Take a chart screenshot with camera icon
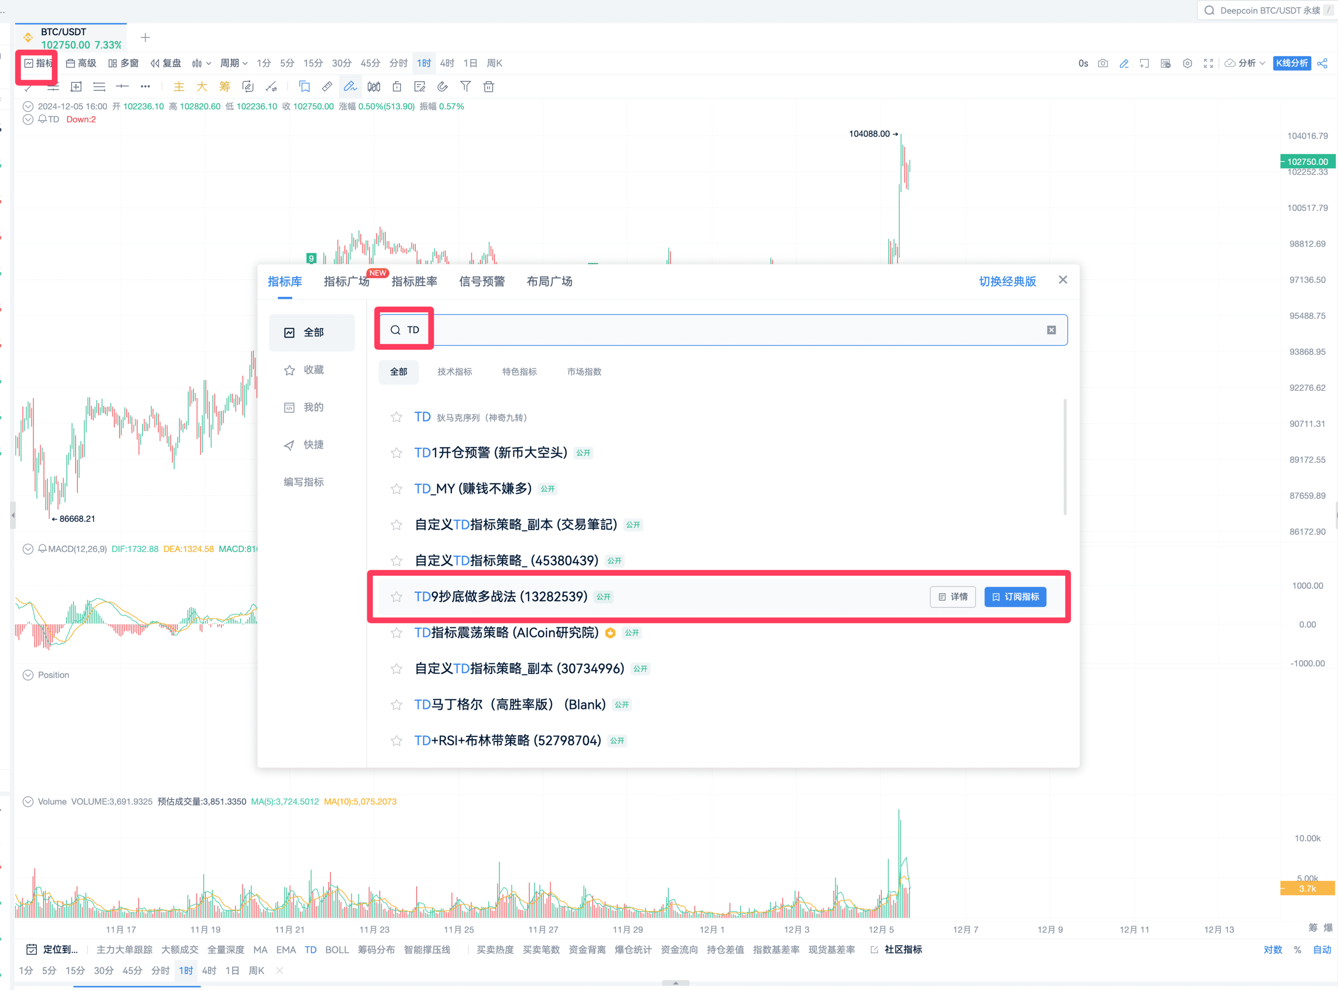The image size is (1338, 990). point(1103,63)
